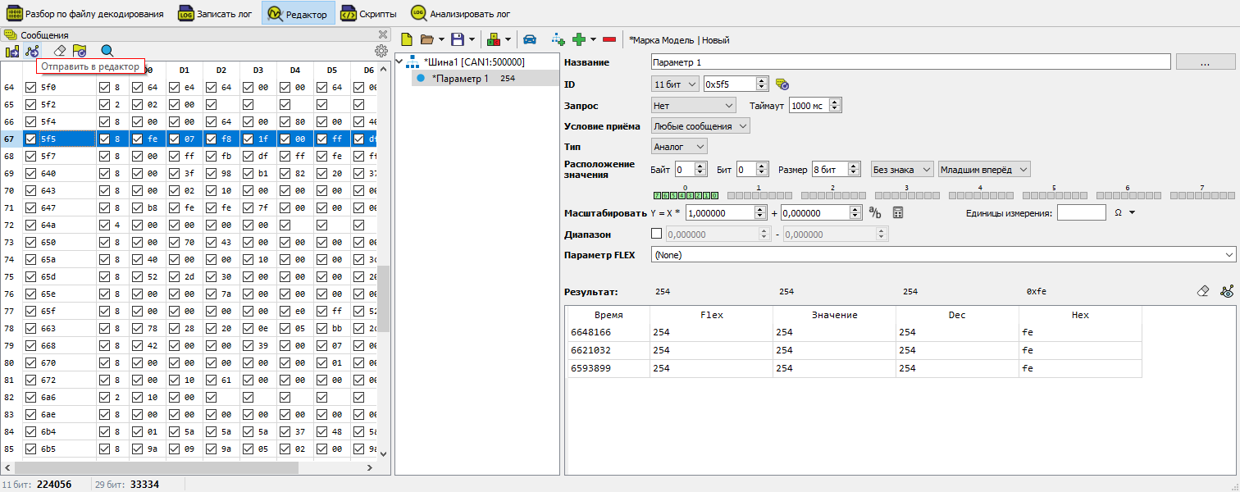Click the 'Send to editor' graph icon

(32, 51)
